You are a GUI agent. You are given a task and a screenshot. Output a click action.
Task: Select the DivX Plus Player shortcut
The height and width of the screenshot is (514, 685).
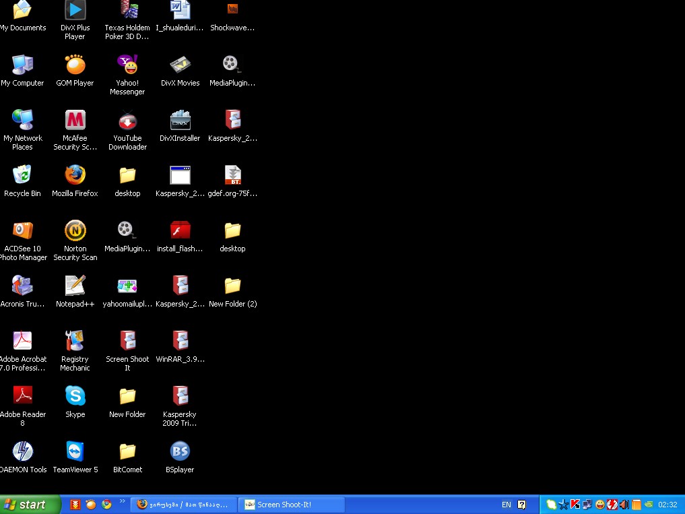(75, 20)
